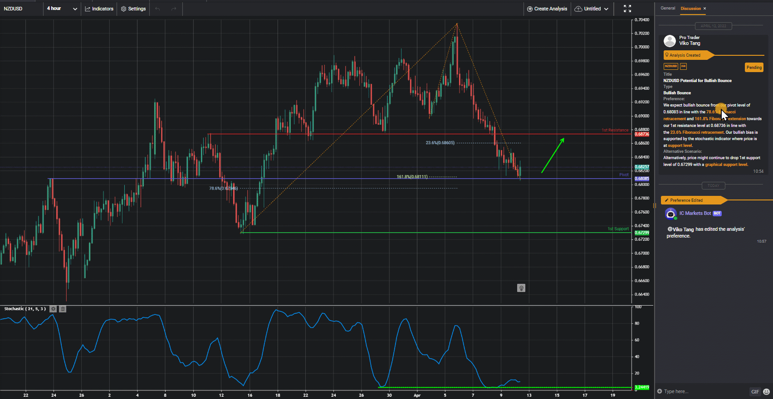The image size is (773, 399).
Task: Click the 0.68257 current price tag
Action: coord(642,167)
